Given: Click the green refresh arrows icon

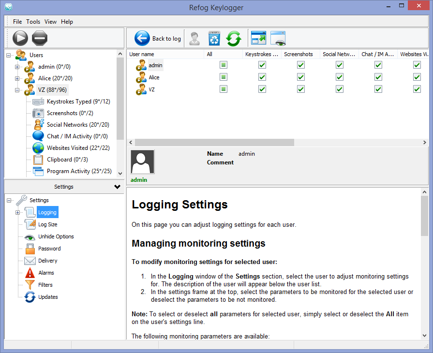Looking at the screenshot, I should [234, 38].
